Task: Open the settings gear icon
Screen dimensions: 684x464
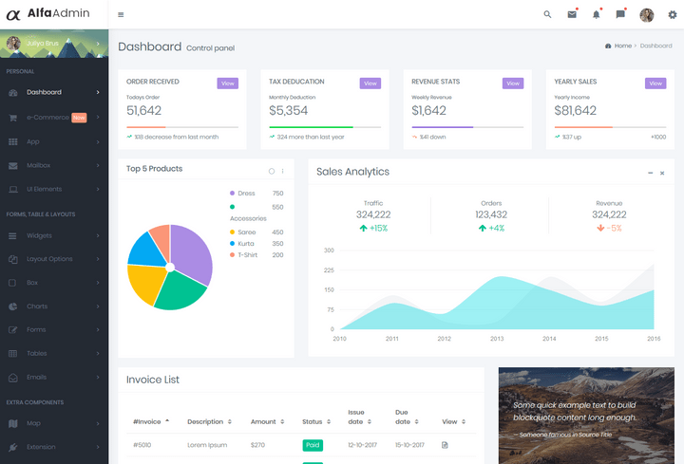Action: [673, 14]
